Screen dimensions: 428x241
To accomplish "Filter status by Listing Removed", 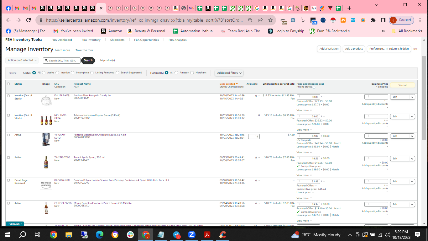I will click(92, 73).
